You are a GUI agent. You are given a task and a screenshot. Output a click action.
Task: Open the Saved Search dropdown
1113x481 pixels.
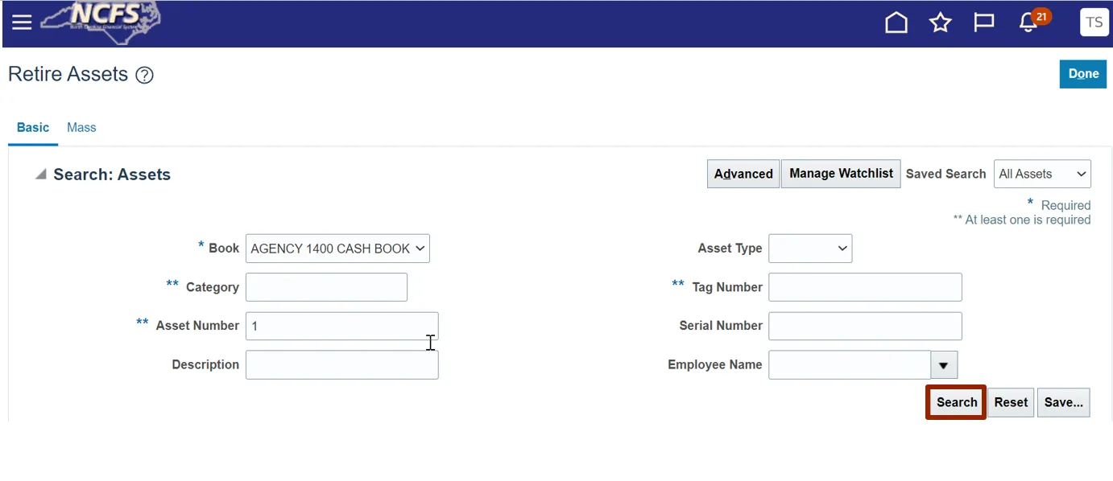click(x=1042, y=174)
